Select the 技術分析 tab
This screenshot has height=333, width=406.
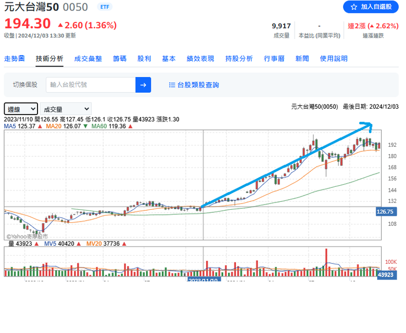49,59
